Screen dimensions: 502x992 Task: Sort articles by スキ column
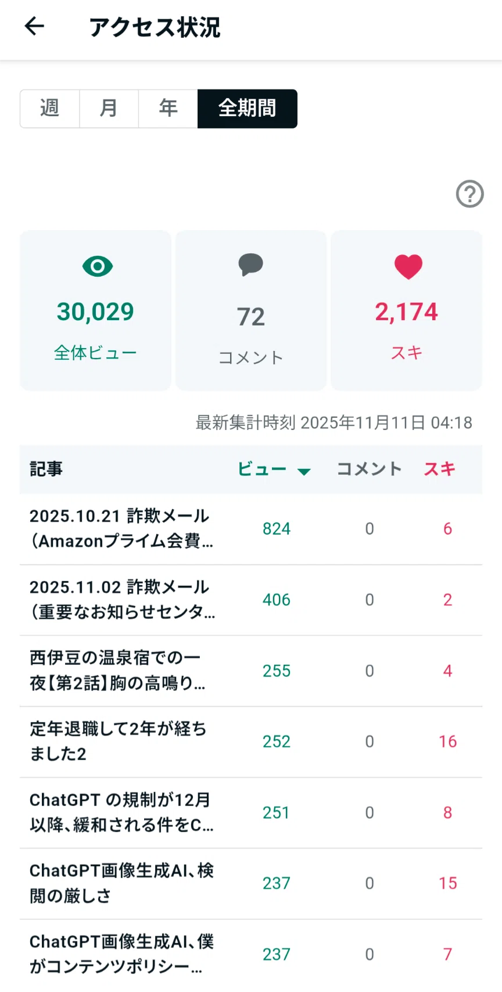coord(439,469)
